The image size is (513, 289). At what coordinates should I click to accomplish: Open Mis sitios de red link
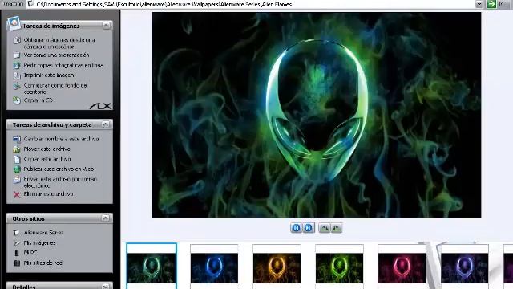pos(42,263)
